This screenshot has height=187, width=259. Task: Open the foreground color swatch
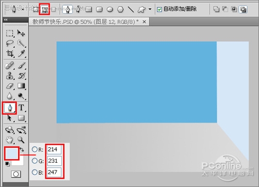coord(12,153)
